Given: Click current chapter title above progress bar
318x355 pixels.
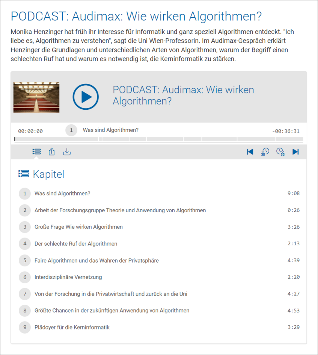Looking at the screenshot, I should tap(111, 130).
